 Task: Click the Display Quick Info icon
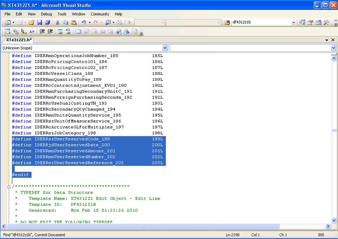(24, 32)
